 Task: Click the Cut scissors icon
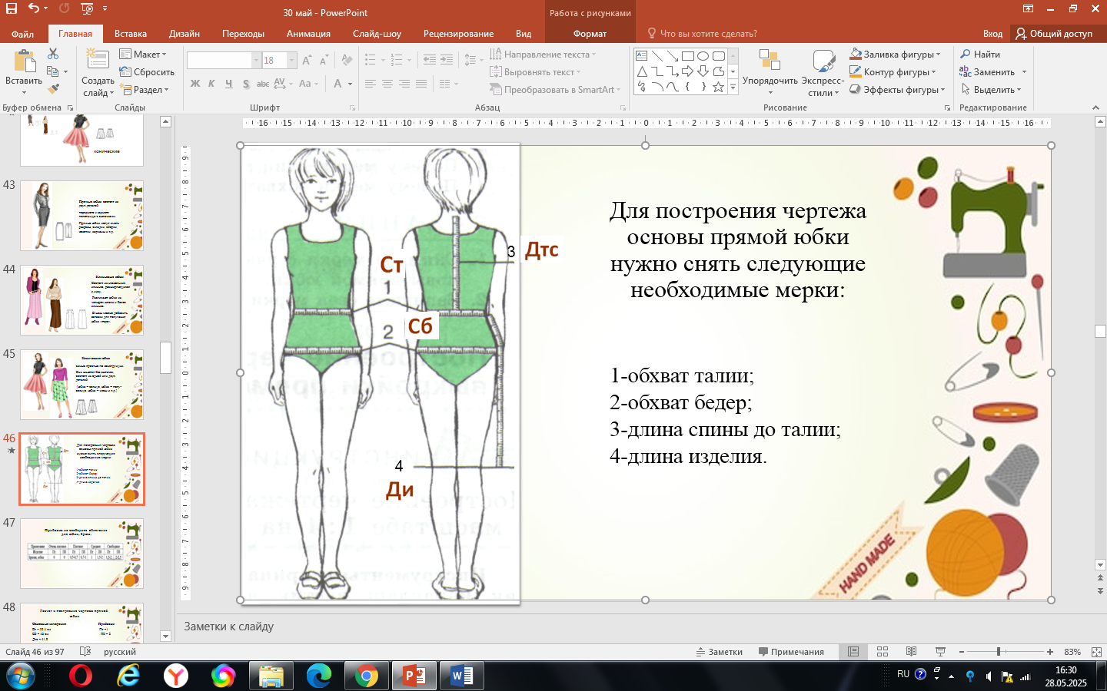pyautogui.click(x=53, y=54)
